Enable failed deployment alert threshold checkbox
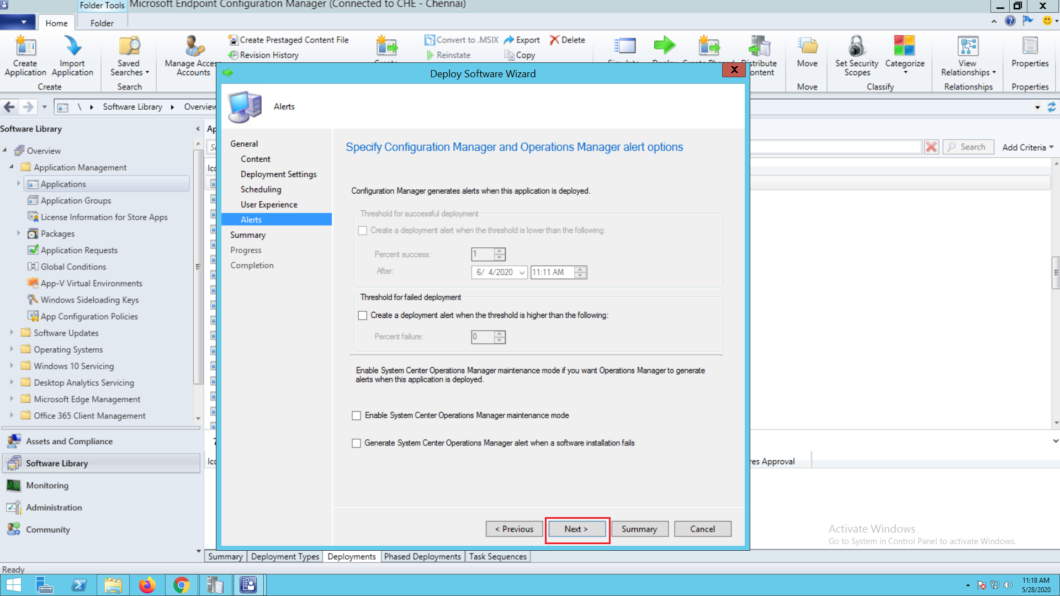 tap(363, 315)
